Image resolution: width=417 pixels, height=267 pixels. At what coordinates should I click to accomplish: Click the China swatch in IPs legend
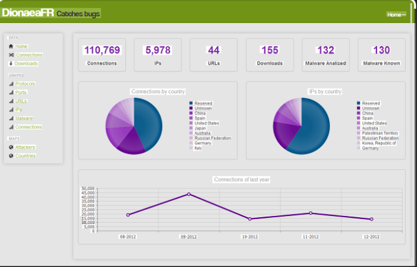pyautogui.click(x=359, y=113)
